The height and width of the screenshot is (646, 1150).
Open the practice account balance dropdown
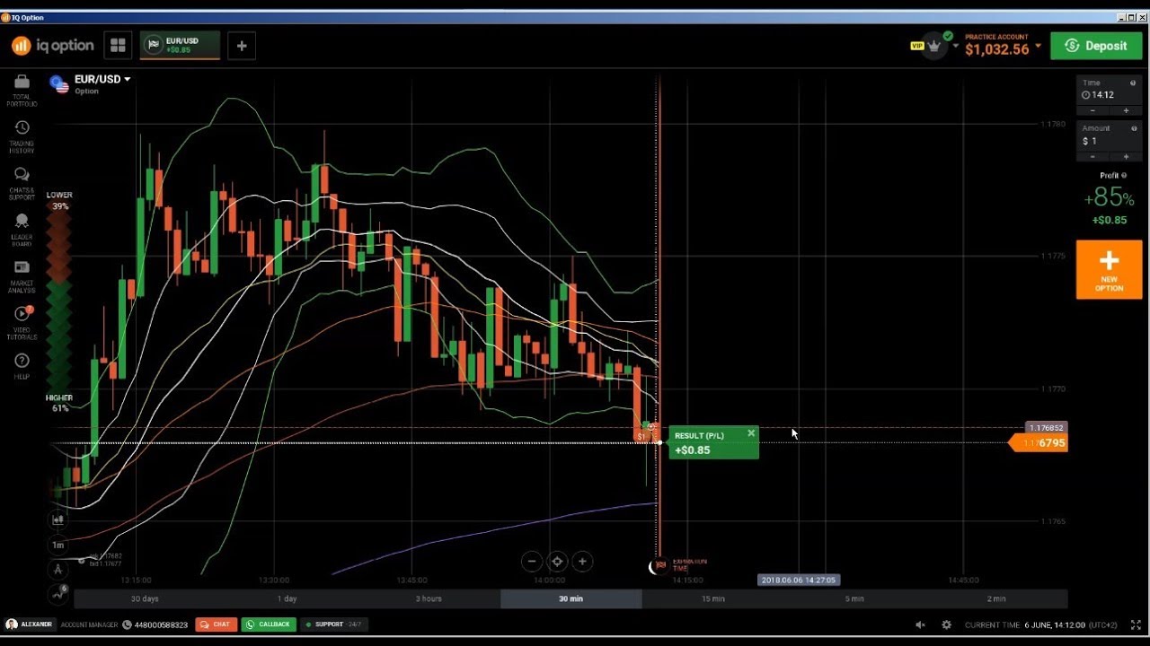pyautogui.click(x=1038, y=46)
